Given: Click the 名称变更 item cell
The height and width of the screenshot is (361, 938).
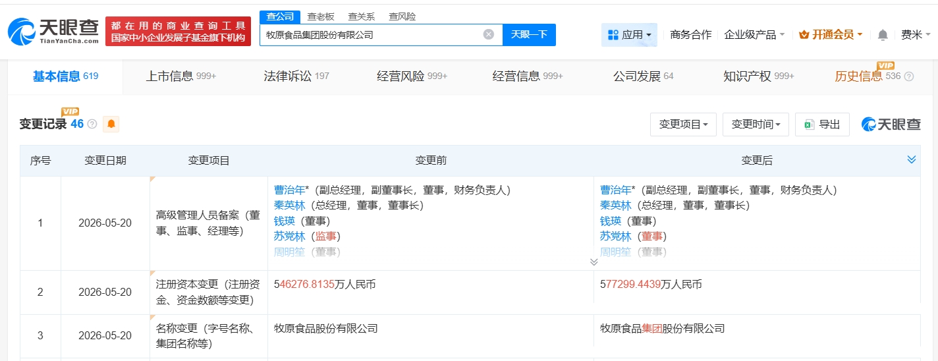Looking at the screenshot, I should 209,336.
